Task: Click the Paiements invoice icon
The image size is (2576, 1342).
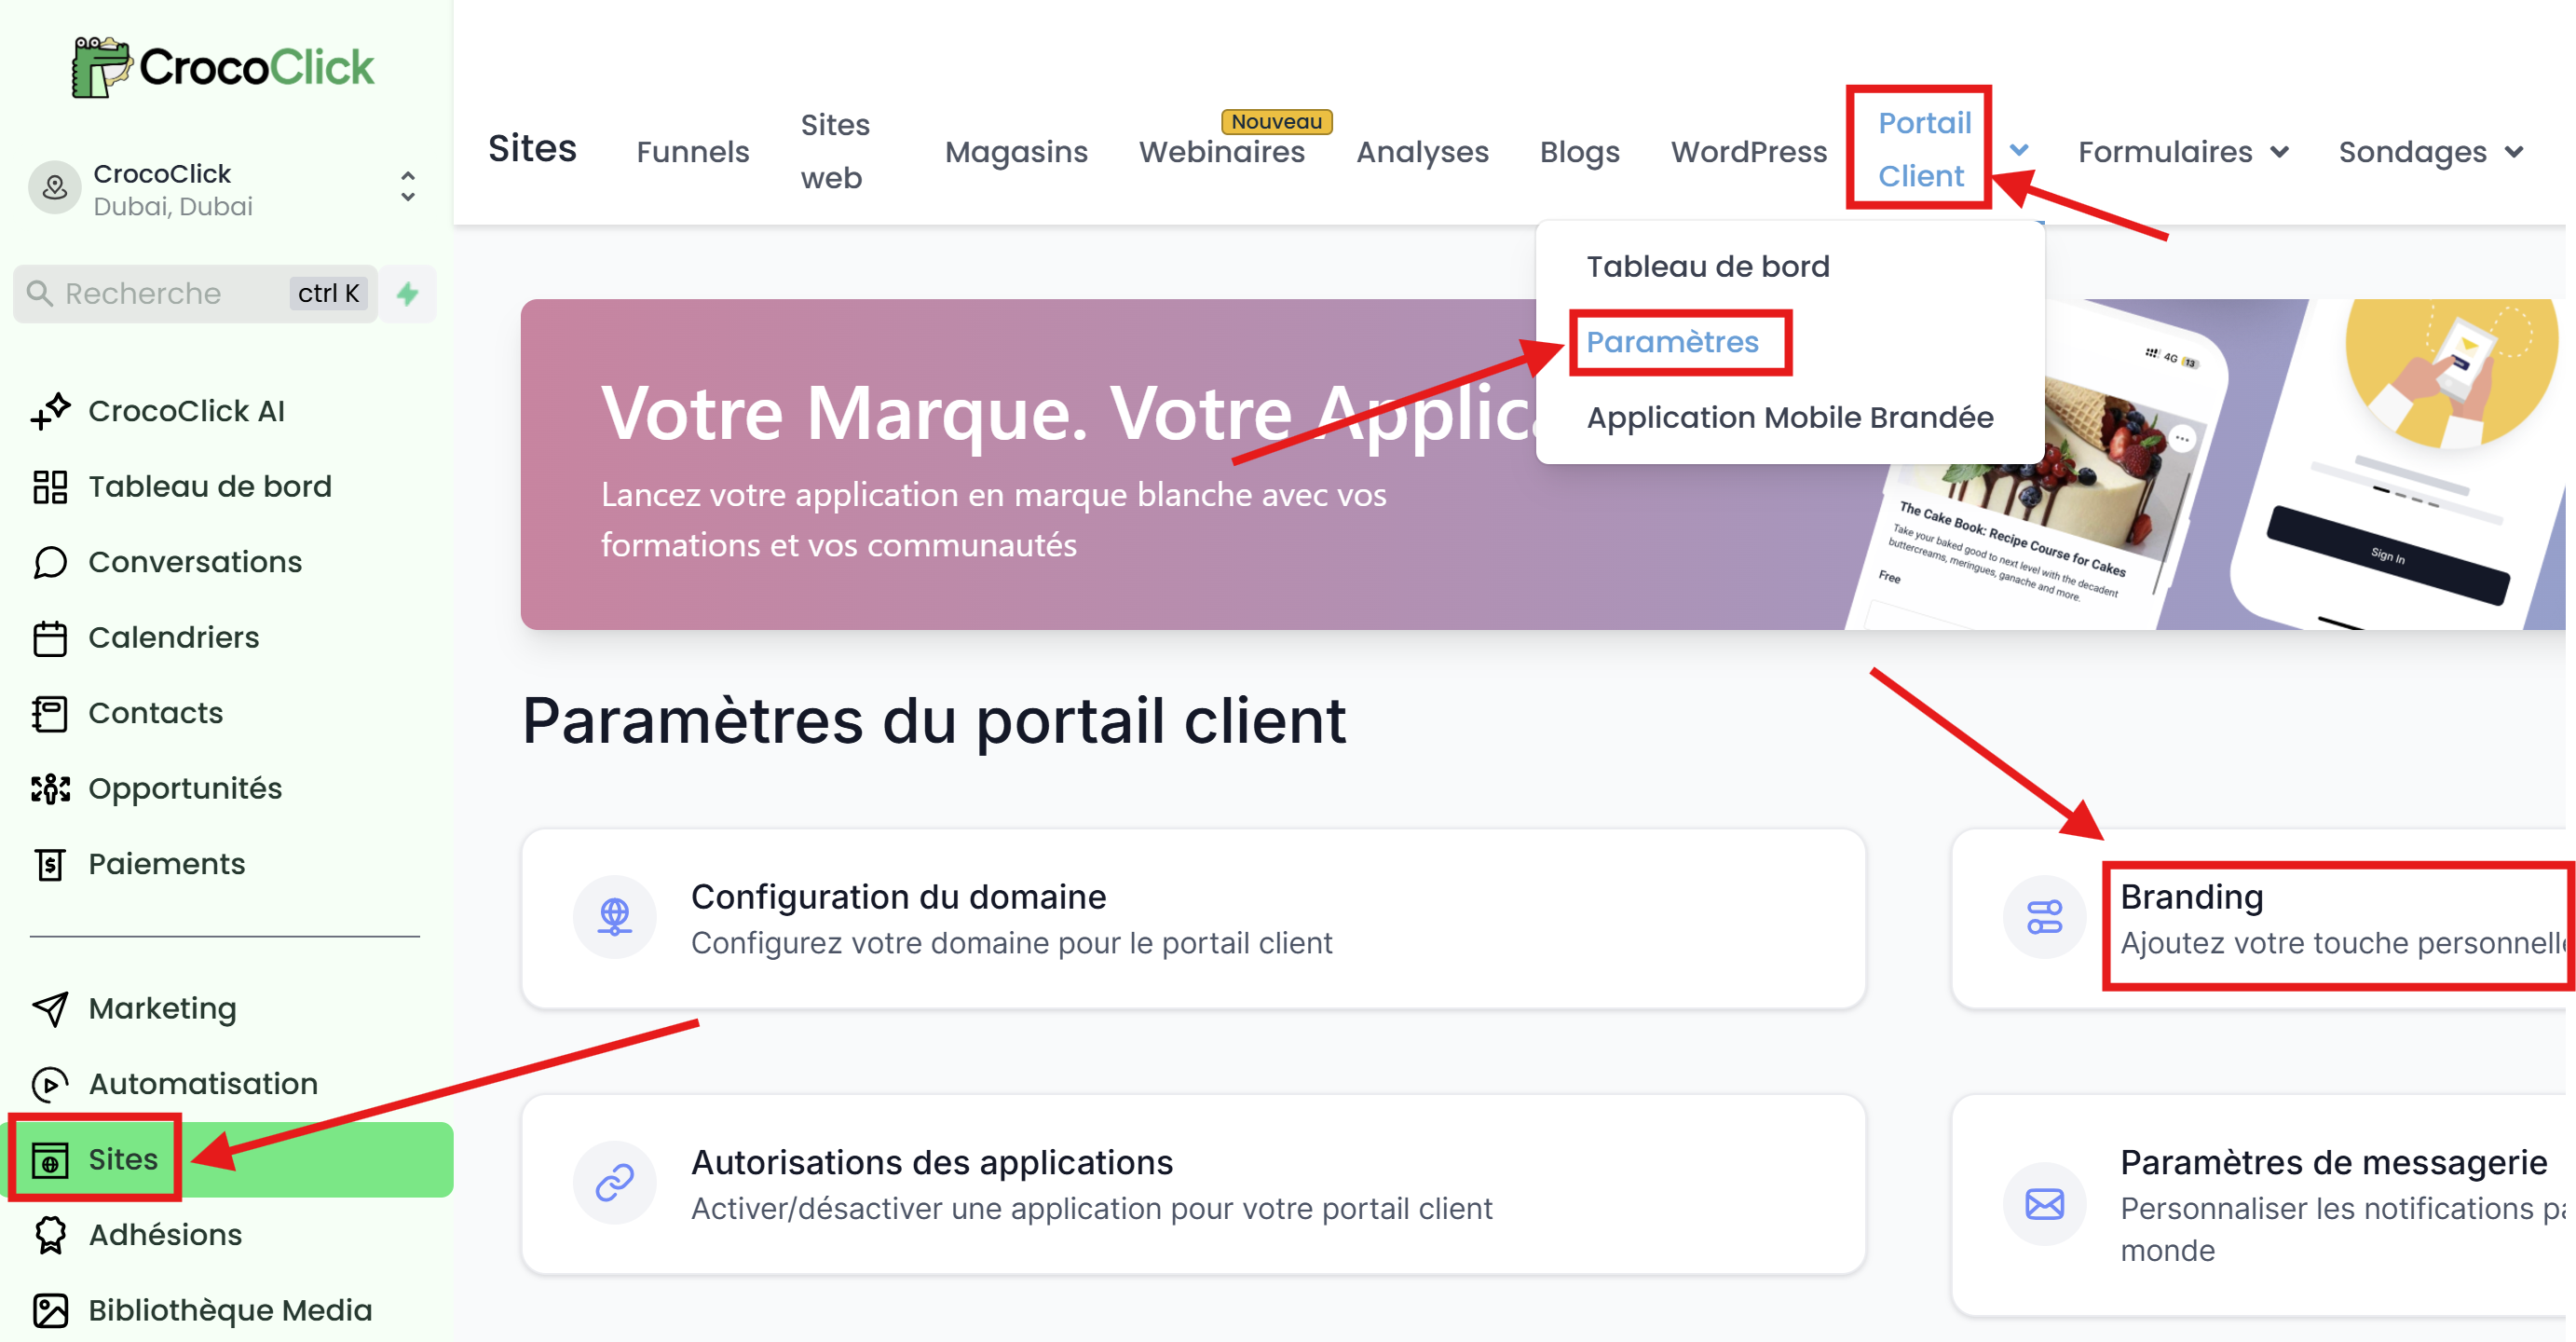Action: click(x=50, y=864)
